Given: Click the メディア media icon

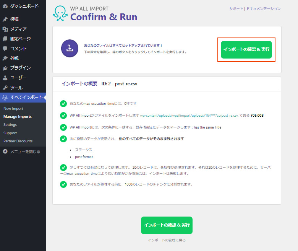Looking at the screenshot, I should pos(5,29).
